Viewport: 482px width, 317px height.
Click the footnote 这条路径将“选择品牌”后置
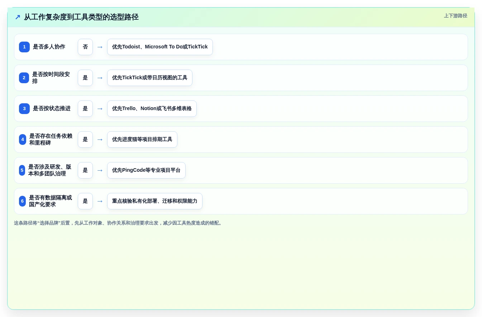pyautogui.click(x=118, y=223)
